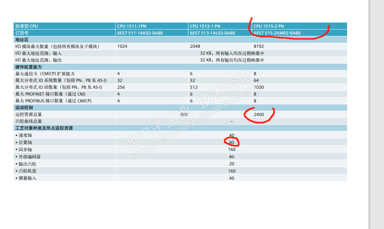Select the value 800

point(184,114)
